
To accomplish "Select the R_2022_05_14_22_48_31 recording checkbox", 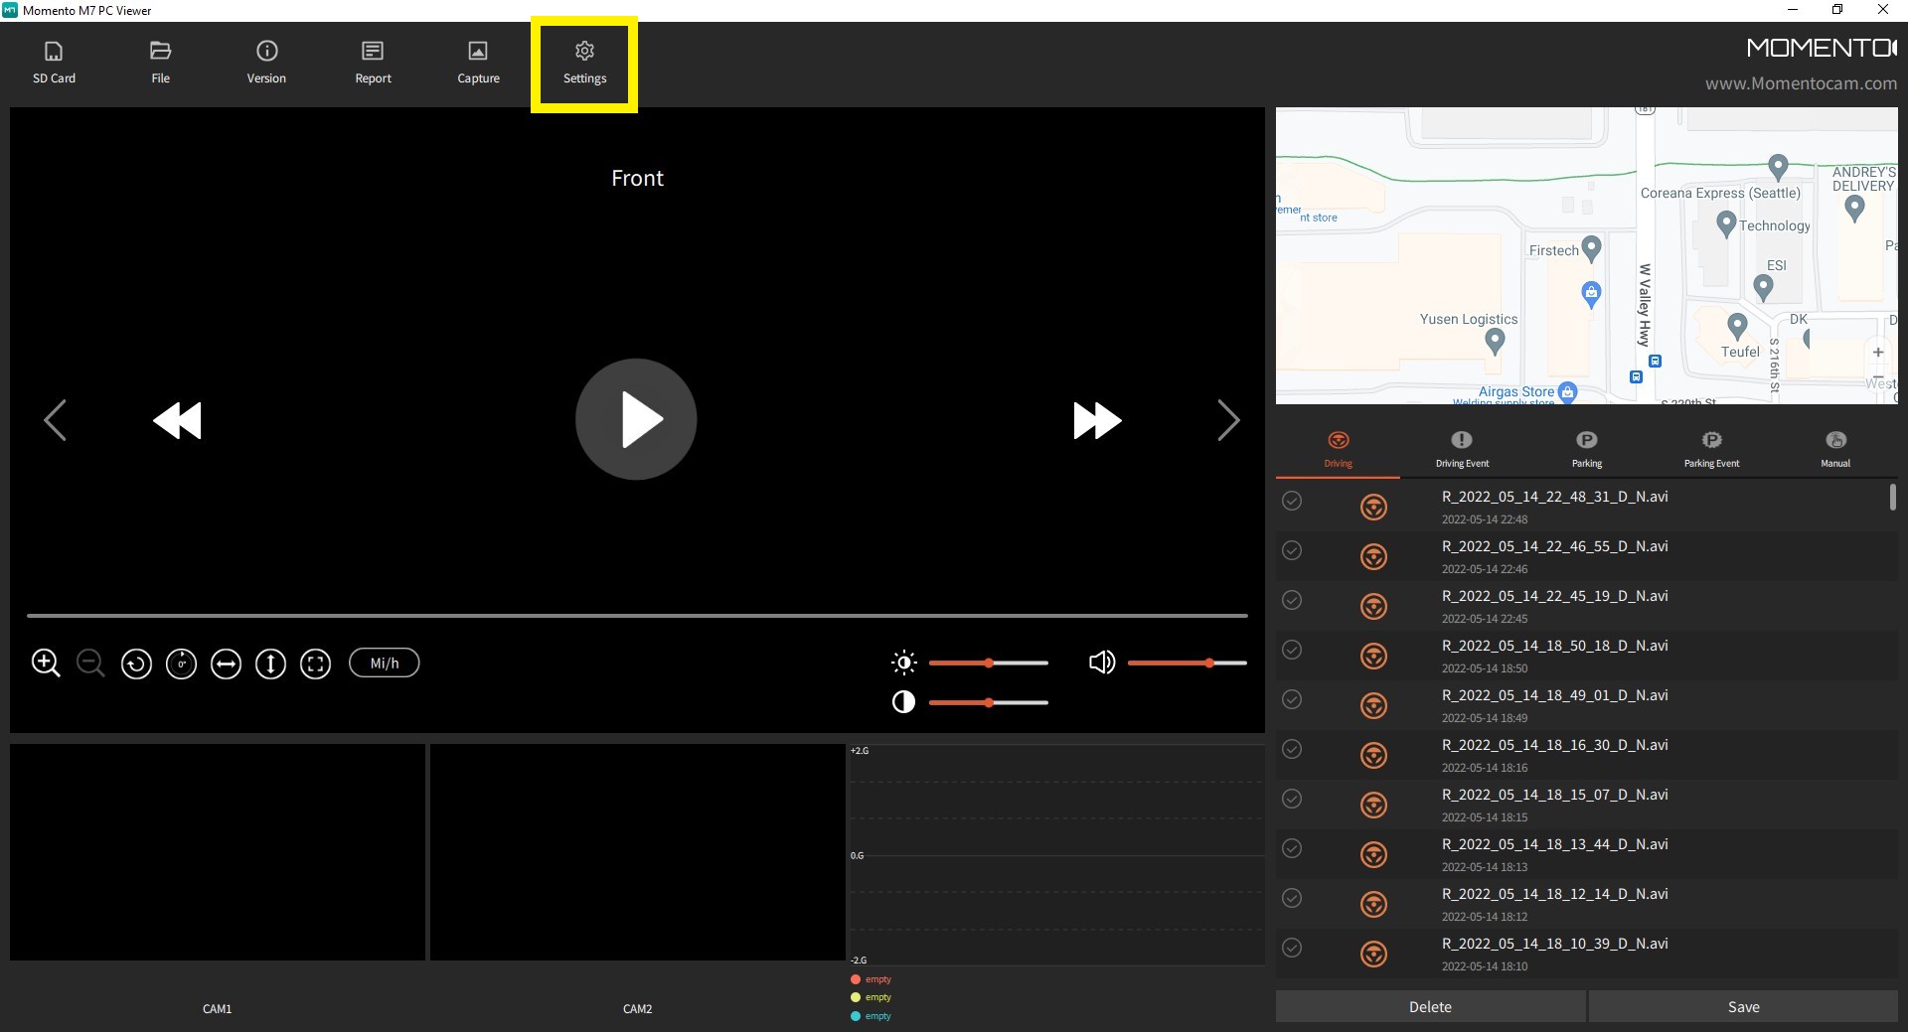I will click(1292, 502).
